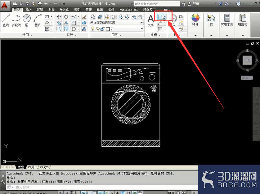Click the Layer Match icon
This screenshot has width=260, height=194.
click(x=107, y=16)
